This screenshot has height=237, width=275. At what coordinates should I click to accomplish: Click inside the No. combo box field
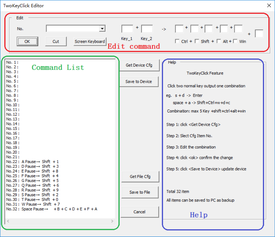73,28
